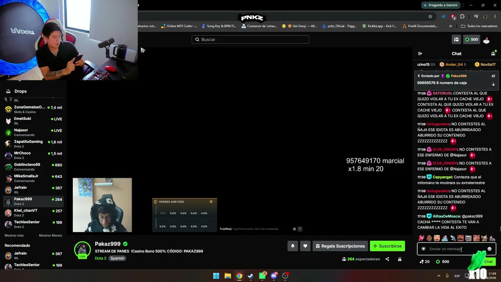Follow Pakaz999 with the heart button
Viewport: 501px width, 282px height.
305,246
